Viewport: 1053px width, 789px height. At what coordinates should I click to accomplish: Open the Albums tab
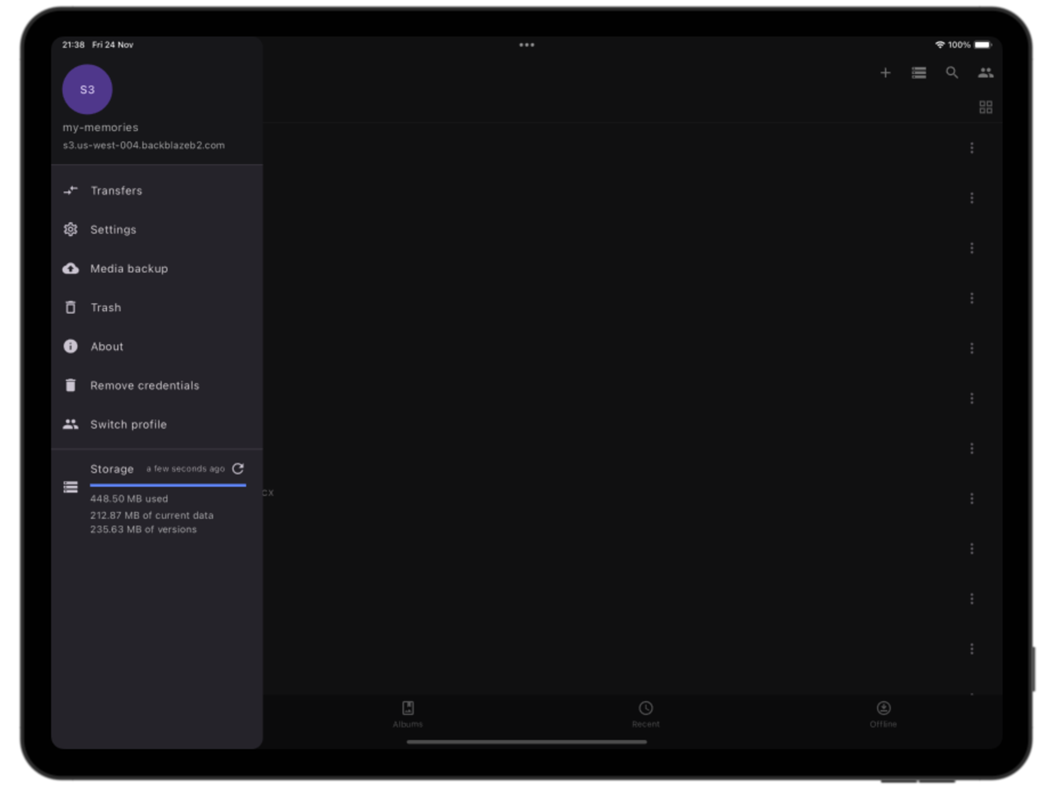point(408,715)
